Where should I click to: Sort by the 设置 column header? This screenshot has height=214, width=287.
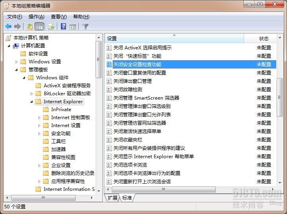(x=174, y=39)
